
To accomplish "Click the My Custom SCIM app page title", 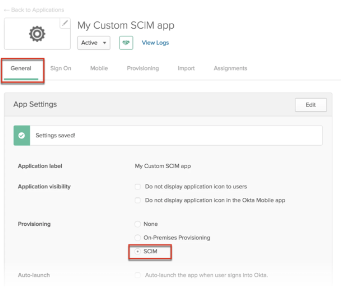I will point(126,26).
